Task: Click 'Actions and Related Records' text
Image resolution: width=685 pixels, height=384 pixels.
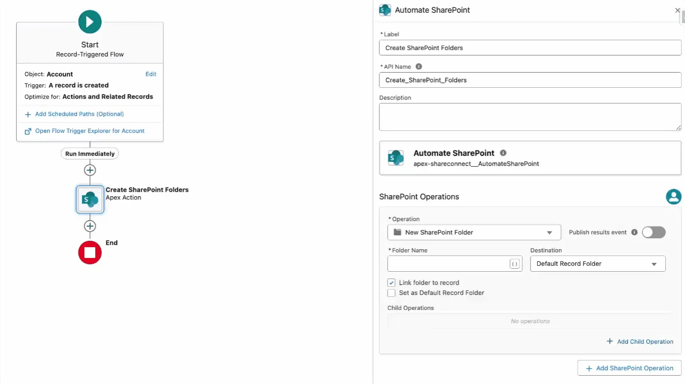Action: (x=107, y=97)
